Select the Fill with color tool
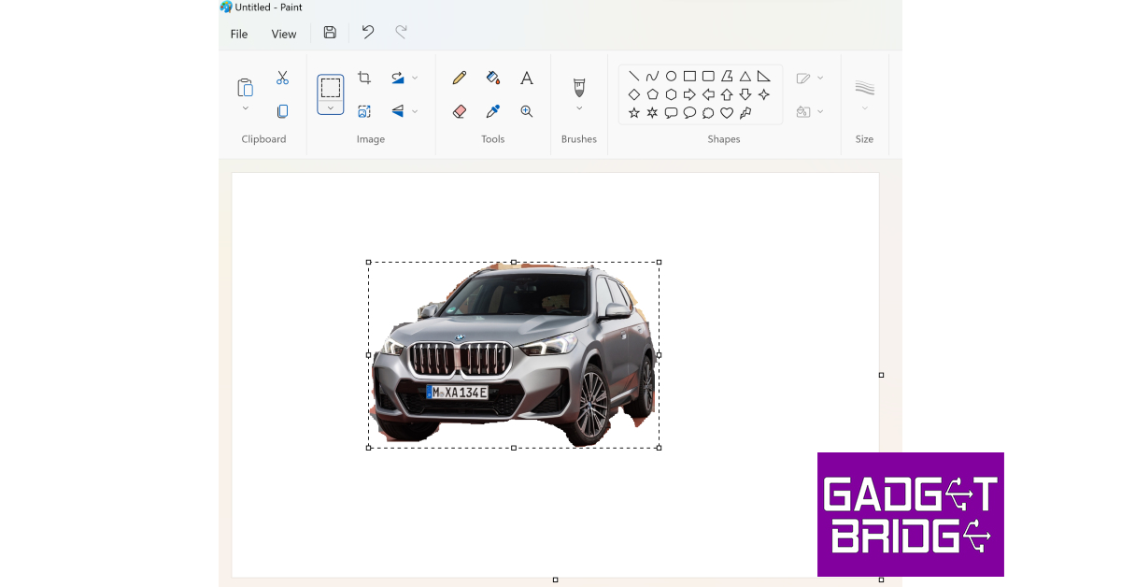This screenshot has height=587, width=1121. [492, 78]
